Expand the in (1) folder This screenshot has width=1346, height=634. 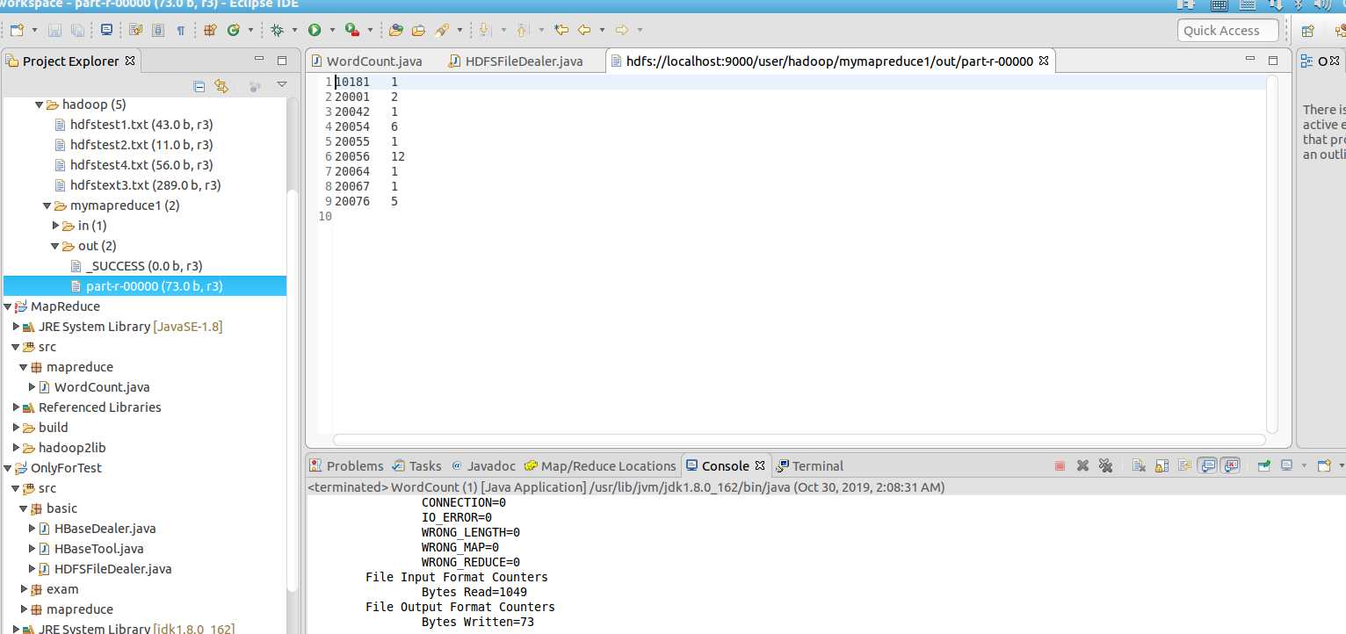[55, 226]
